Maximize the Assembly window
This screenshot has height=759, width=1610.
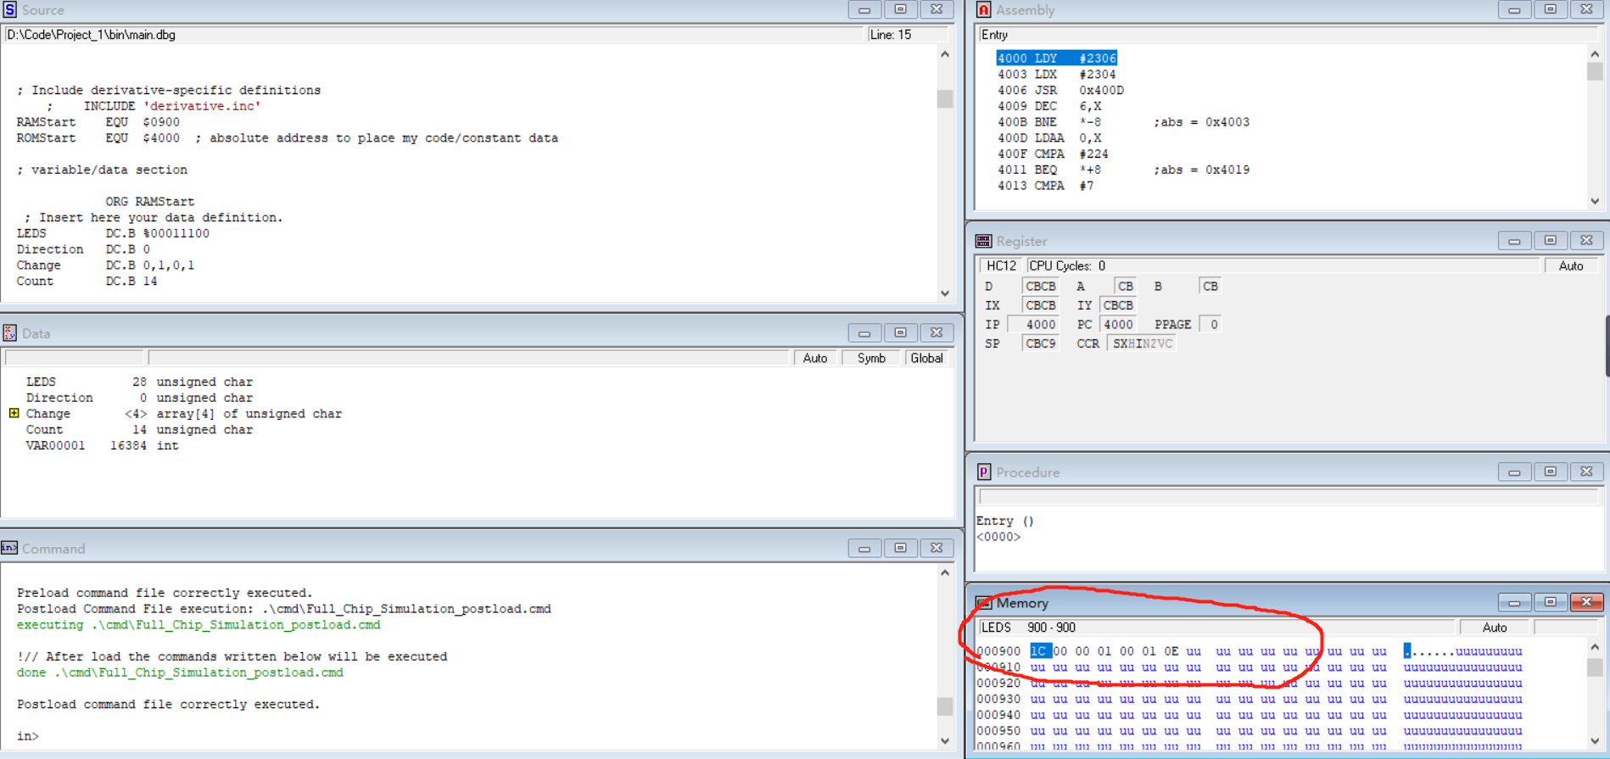coord(1551,9)
